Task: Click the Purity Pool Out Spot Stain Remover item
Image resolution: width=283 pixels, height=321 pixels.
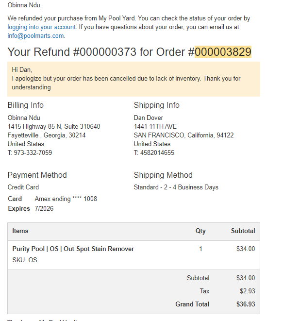Action: click(x=73, y=249)
